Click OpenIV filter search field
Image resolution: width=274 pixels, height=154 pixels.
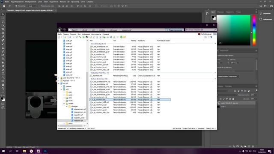[201, 30]
